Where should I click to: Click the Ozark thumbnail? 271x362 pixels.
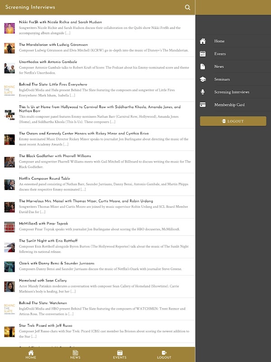click(9, 267)
